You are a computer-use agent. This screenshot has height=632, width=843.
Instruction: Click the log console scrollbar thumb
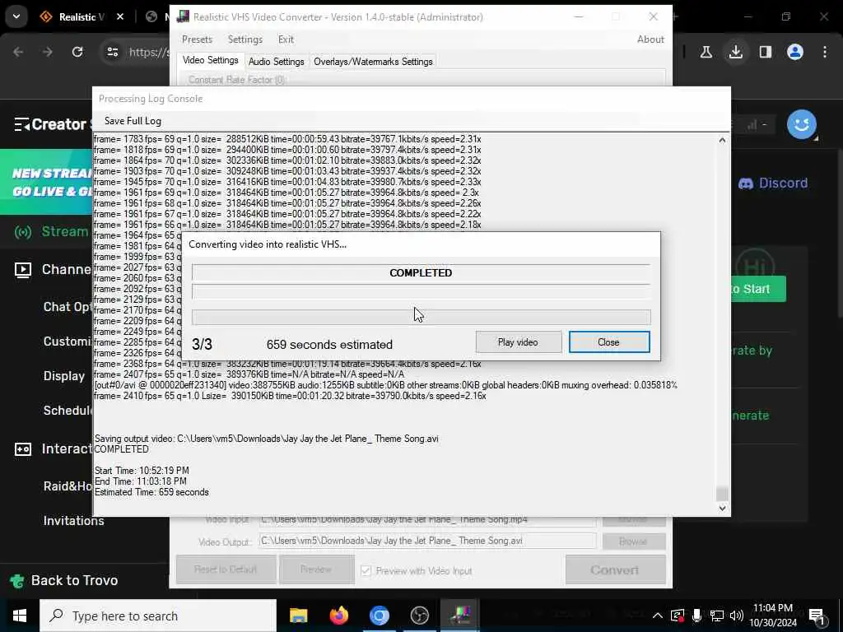point(722,493)
